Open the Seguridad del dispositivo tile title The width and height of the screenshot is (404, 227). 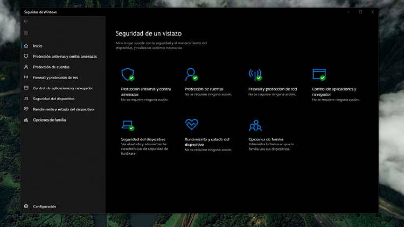[143, 139]
